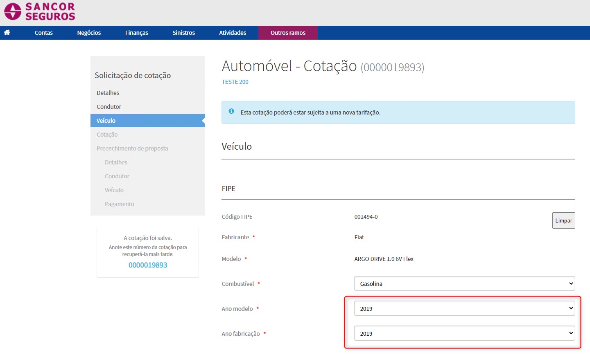This screenshot has height=364, width=590.
Task: Click the FIPE code value 001494-0
Action: click(366, 217)
